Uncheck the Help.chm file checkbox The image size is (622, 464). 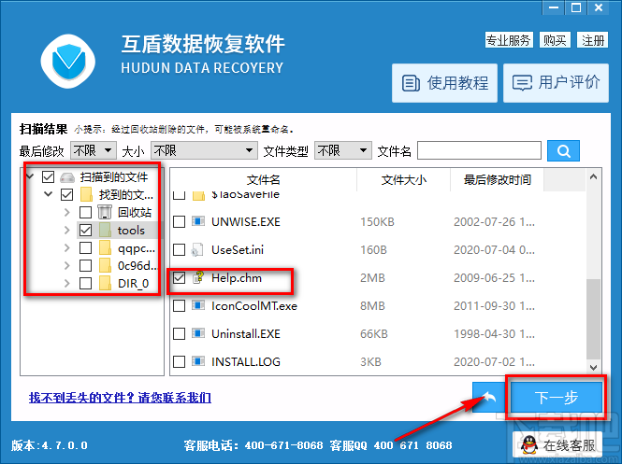click(179, 278)
